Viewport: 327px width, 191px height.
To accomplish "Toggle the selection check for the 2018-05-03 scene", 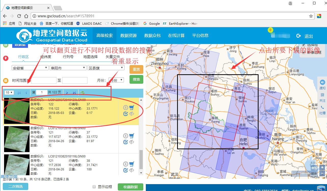I will tap(125, 114).
